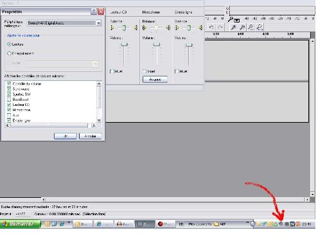Click the Undo arrow in the Audacity toolbar
The height and width of the screenshot is (237, 316).
pos(211,27)
